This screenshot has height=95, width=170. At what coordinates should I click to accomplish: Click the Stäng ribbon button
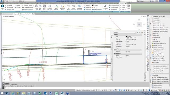[129, 7]
